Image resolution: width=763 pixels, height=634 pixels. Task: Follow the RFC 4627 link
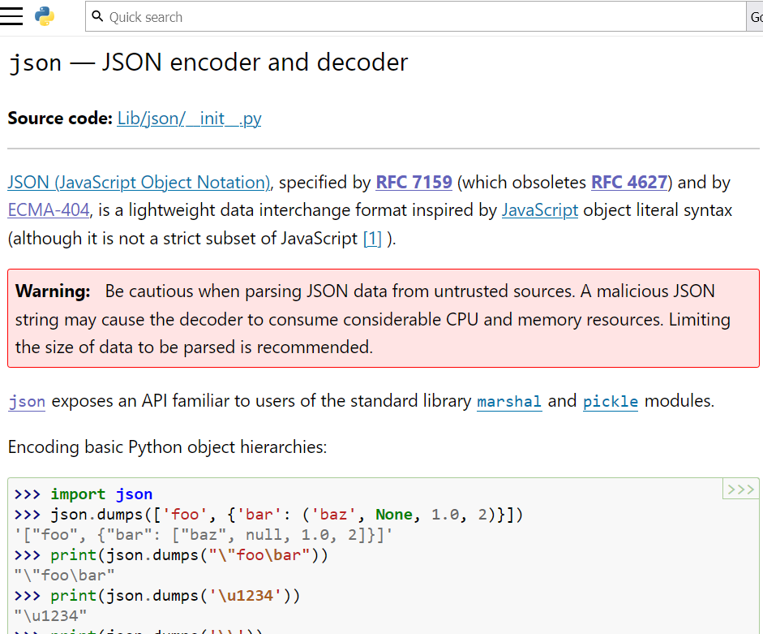(629, 183)
